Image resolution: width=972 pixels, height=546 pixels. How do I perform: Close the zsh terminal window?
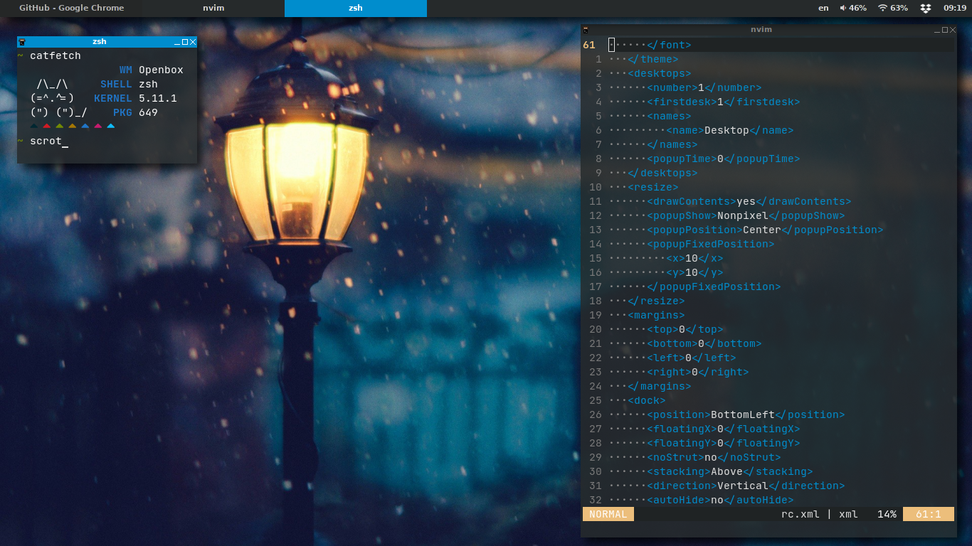pos(193,42)
